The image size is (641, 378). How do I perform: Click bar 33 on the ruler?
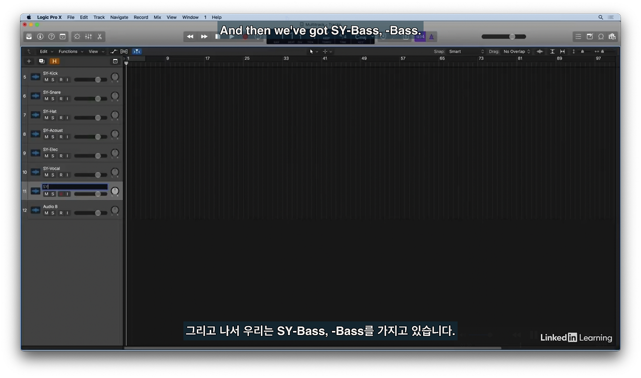coord(286,58)
